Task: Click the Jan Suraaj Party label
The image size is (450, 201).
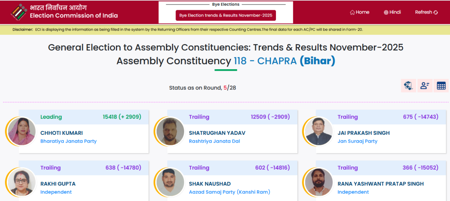Action: click(357, 141)
